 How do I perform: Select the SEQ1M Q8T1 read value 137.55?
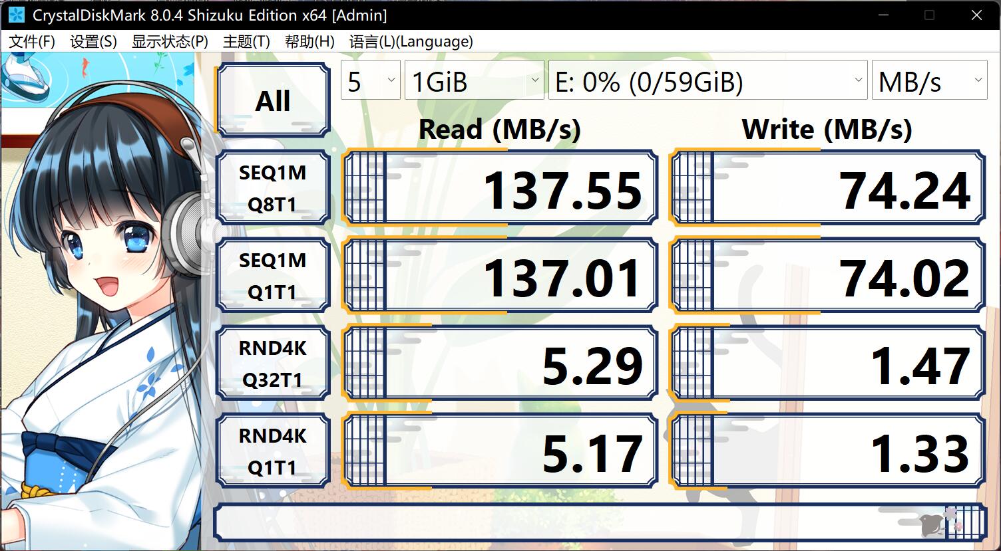click(x=500, y=188)
